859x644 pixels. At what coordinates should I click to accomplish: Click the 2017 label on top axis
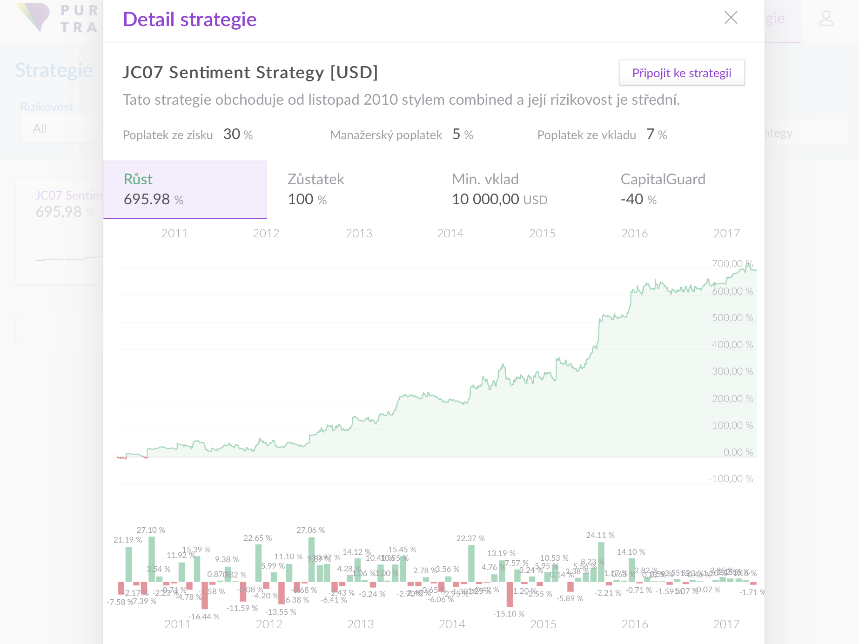point(726,233)
